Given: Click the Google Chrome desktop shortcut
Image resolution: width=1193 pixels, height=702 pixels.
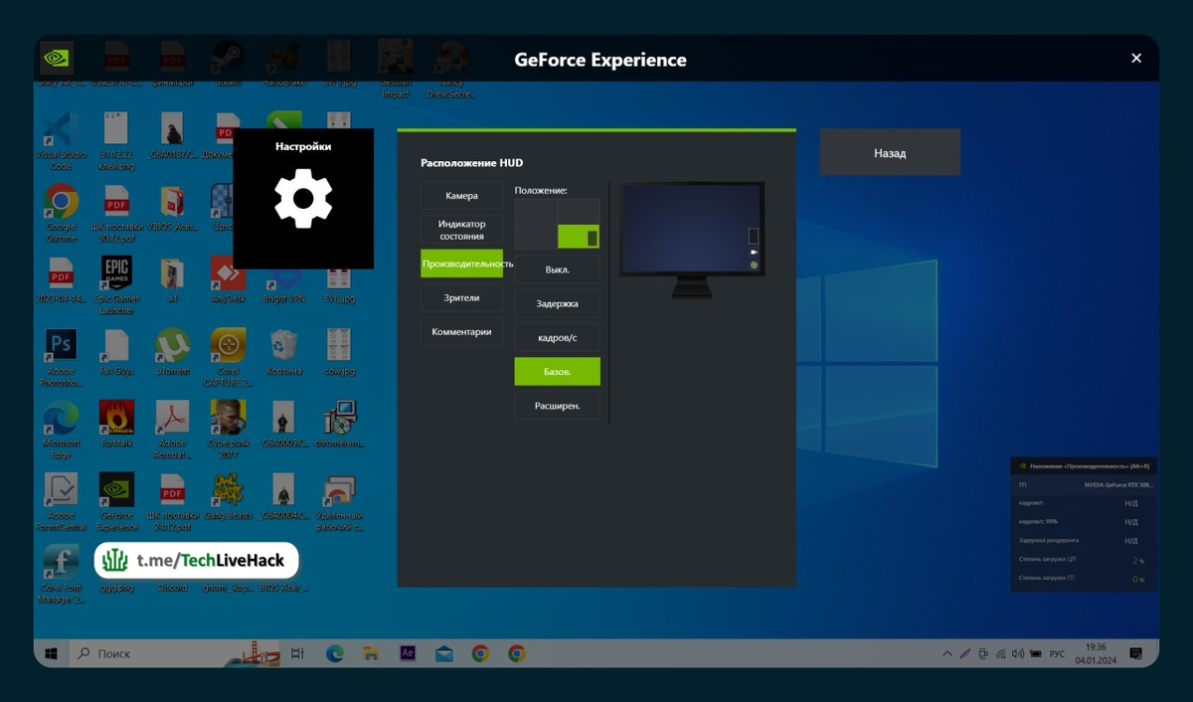Looking at the screenshot, I should [x=61, y=213].
